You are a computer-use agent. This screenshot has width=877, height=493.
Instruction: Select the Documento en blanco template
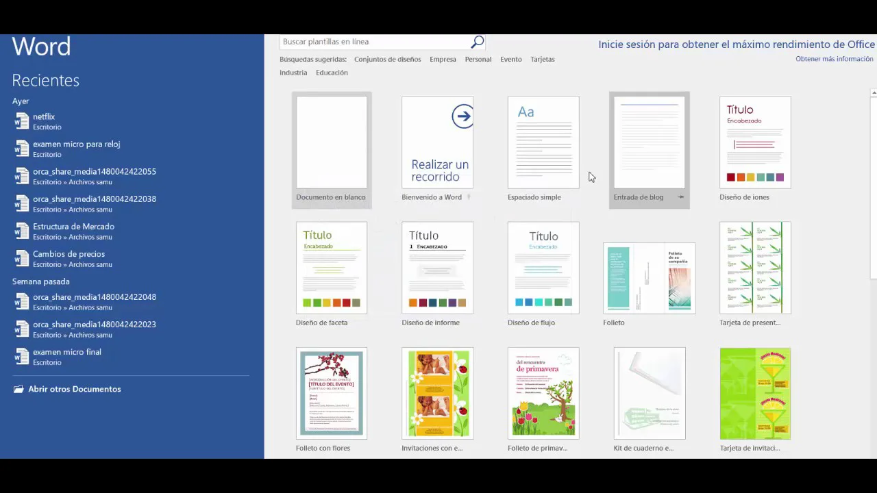pos(332,142)
